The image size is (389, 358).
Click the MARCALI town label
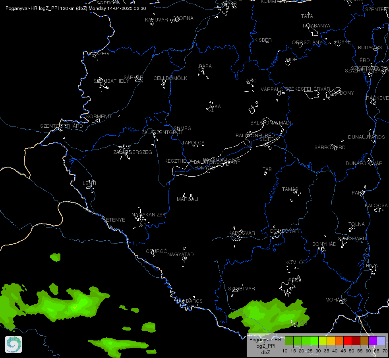point(188,199)
